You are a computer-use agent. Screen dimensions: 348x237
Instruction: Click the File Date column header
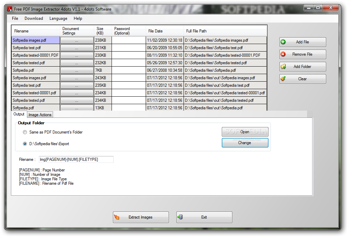tap(165, 31)
